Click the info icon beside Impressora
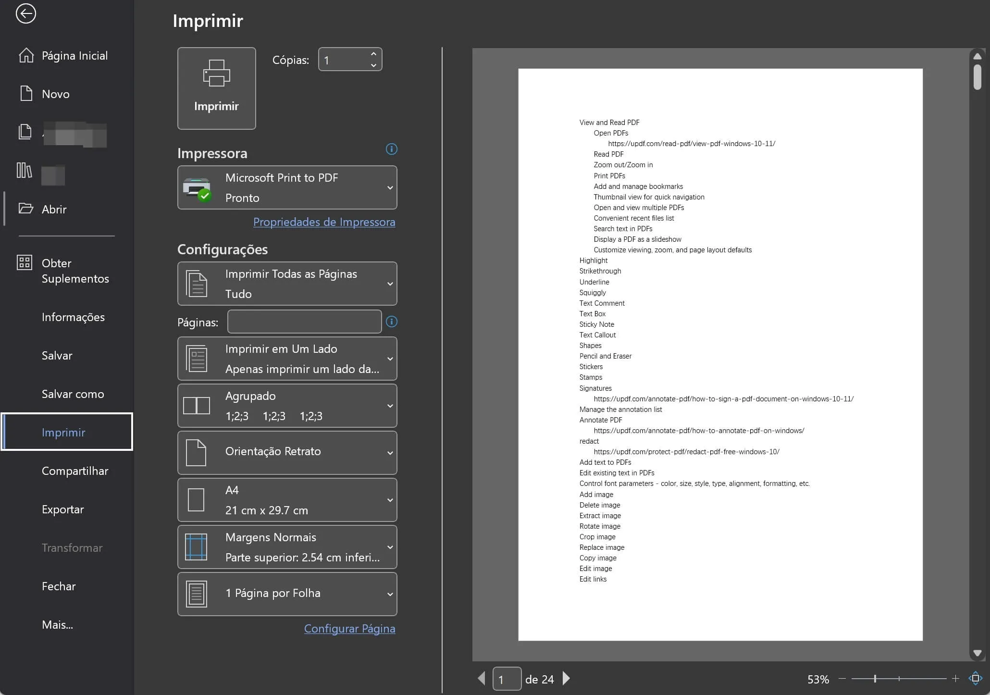990x695 pixels. (x=391, y=149)
